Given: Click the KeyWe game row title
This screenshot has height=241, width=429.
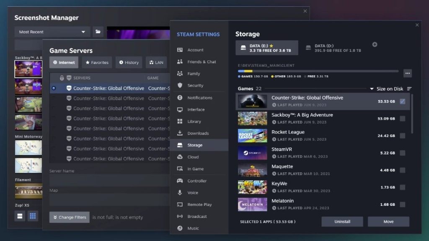Looking at the screenshot, I should pyautogui.click(x=279, y=184).
